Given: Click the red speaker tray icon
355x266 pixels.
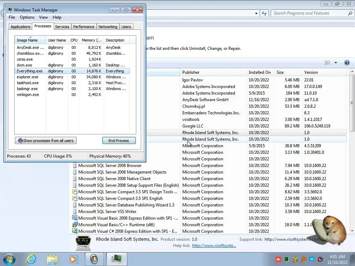Looking at the screenshot, I should click(320, 259).
